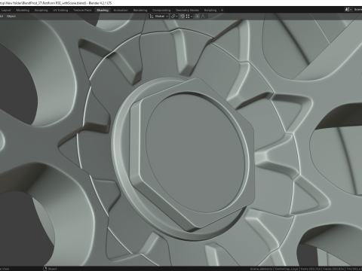
Task: Open the Object menu in viewport header
Action: pyautogui.click(x=11, y=17)
